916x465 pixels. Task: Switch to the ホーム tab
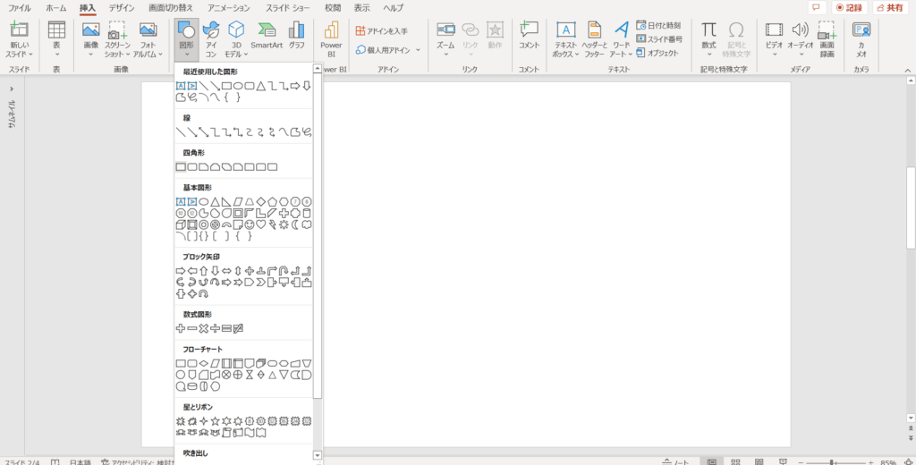pos(56,8)
